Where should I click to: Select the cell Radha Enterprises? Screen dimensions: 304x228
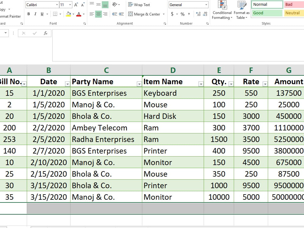point(106,139)
